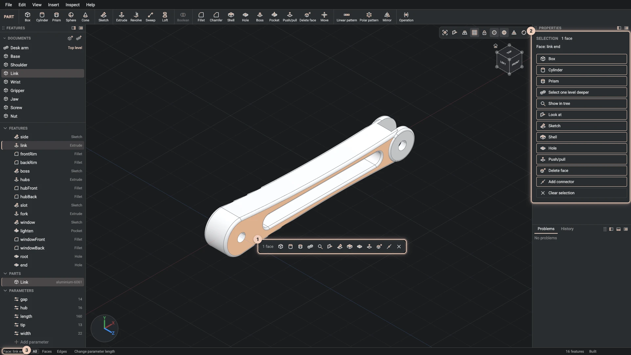Select the lighten Pocket feature
The height and width of the screenshot is (355, 631).
pos(43,231)
